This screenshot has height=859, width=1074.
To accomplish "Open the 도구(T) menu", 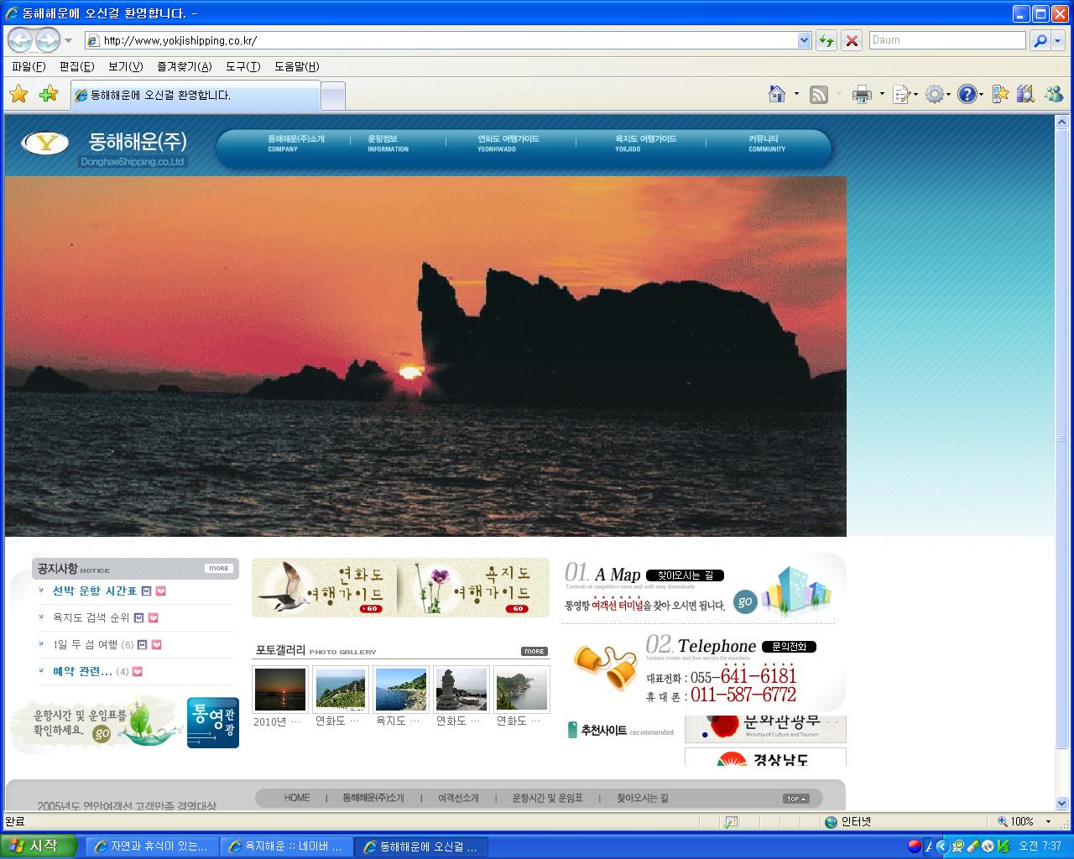I will [242, 66].
